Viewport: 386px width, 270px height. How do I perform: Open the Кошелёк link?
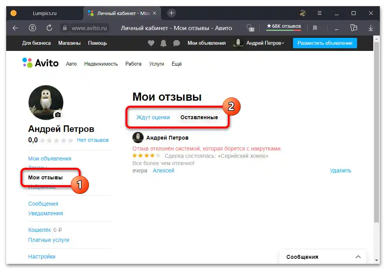[39, 230]
